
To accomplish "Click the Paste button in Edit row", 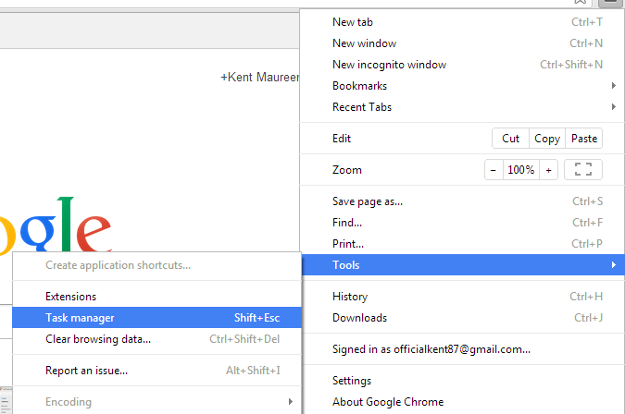I will (x=584, y=139).
